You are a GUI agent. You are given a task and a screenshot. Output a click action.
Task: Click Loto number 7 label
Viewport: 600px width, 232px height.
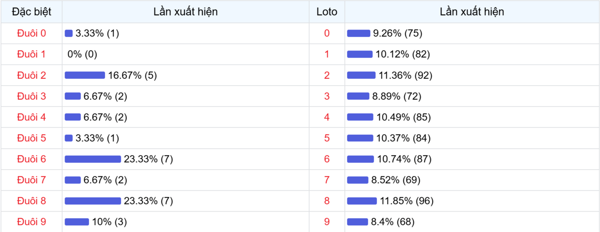(x=327, y=180)
